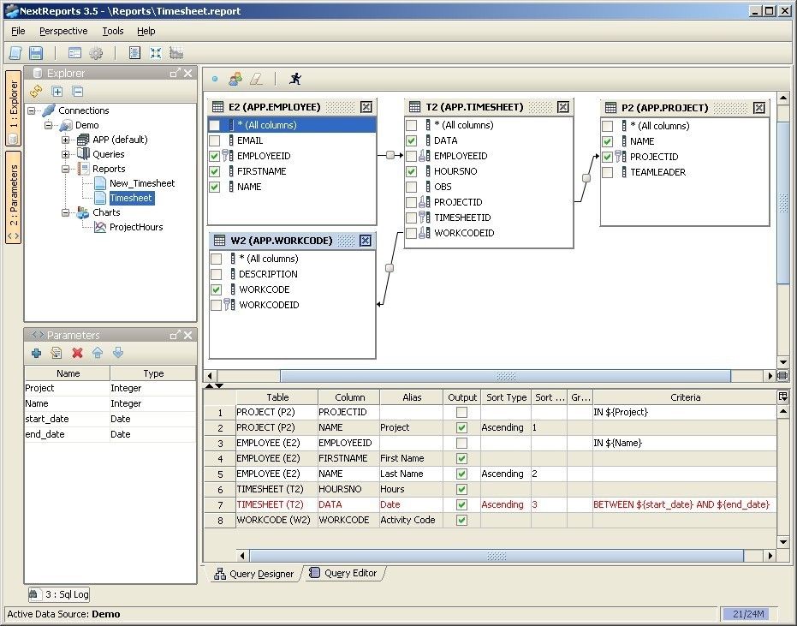The image size is (797, 626).
Task: Click the criteria grid horizontal scrollbar thumb
Action: coord(497,556)
